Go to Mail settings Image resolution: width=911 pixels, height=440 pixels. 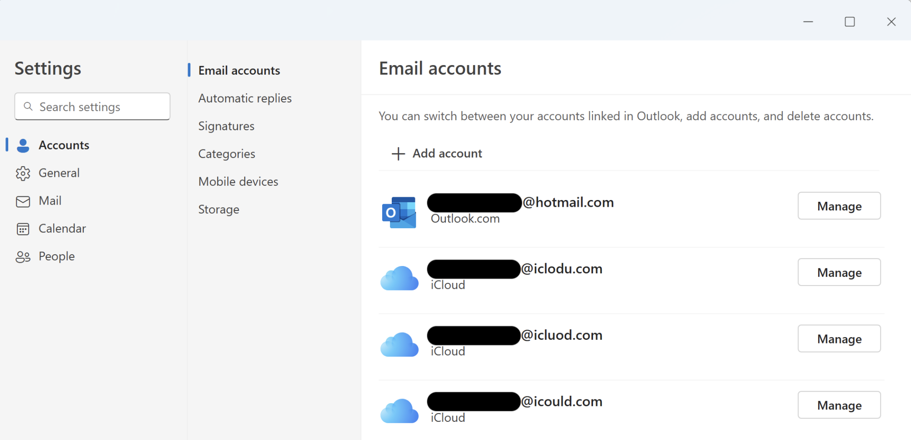(x=50, y=201)
